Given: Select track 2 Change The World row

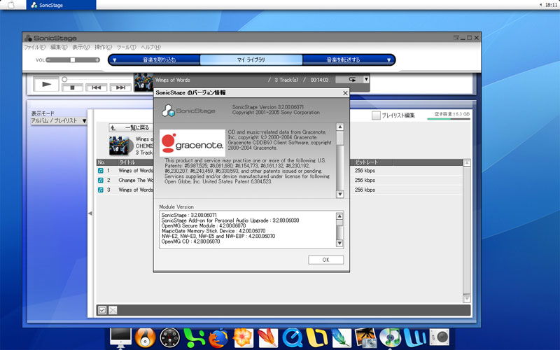Looking at the screenshot, I should click(x=279, y=181).
